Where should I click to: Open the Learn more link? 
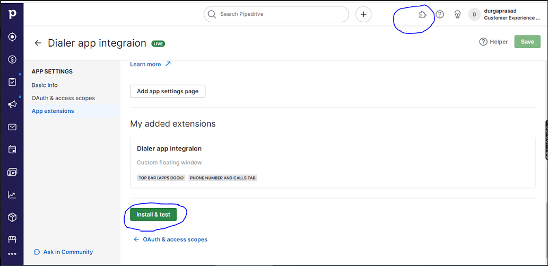pyautogui.click(x=145, y=64)
